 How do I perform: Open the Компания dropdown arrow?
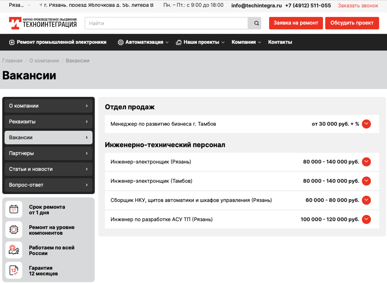pos(260,42)
